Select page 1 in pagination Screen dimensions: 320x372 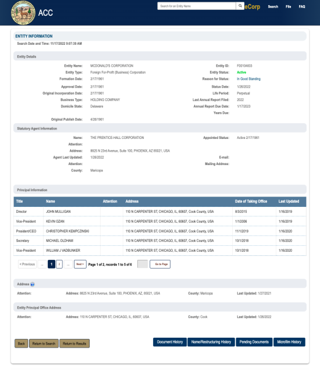click(52, 264)
